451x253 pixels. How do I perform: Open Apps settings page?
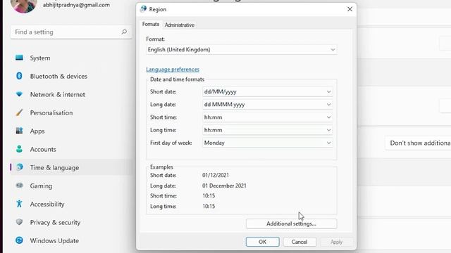tap(71, 131)
